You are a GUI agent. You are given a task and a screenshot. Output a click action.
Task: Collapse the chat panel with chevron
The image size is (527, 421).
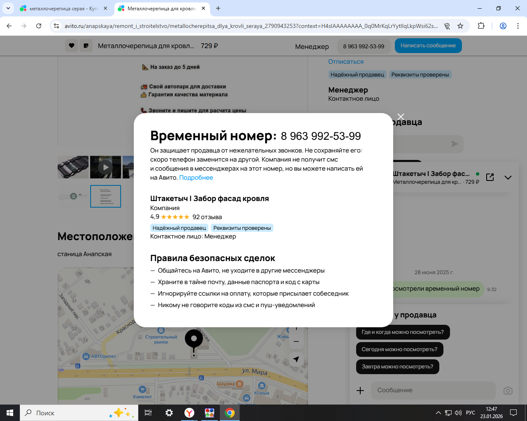coord(508,178)
